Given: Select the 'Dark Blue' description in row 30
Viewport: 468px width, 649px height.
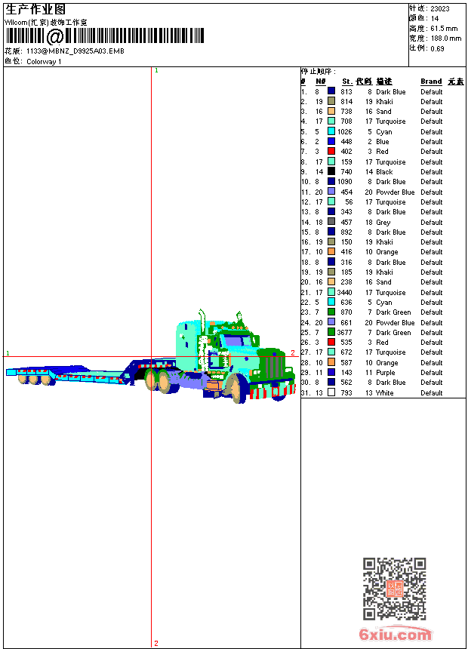Looking at the screenshot, I should pos(390,383).
